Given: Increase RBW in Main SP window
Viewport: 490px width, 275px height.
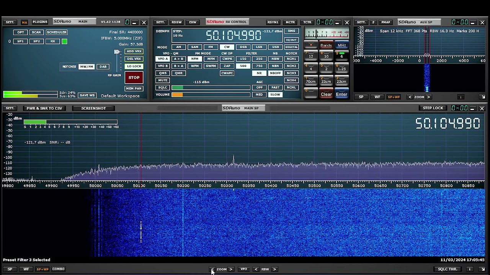Looking at the screenshot, I should tap(274, 269).
